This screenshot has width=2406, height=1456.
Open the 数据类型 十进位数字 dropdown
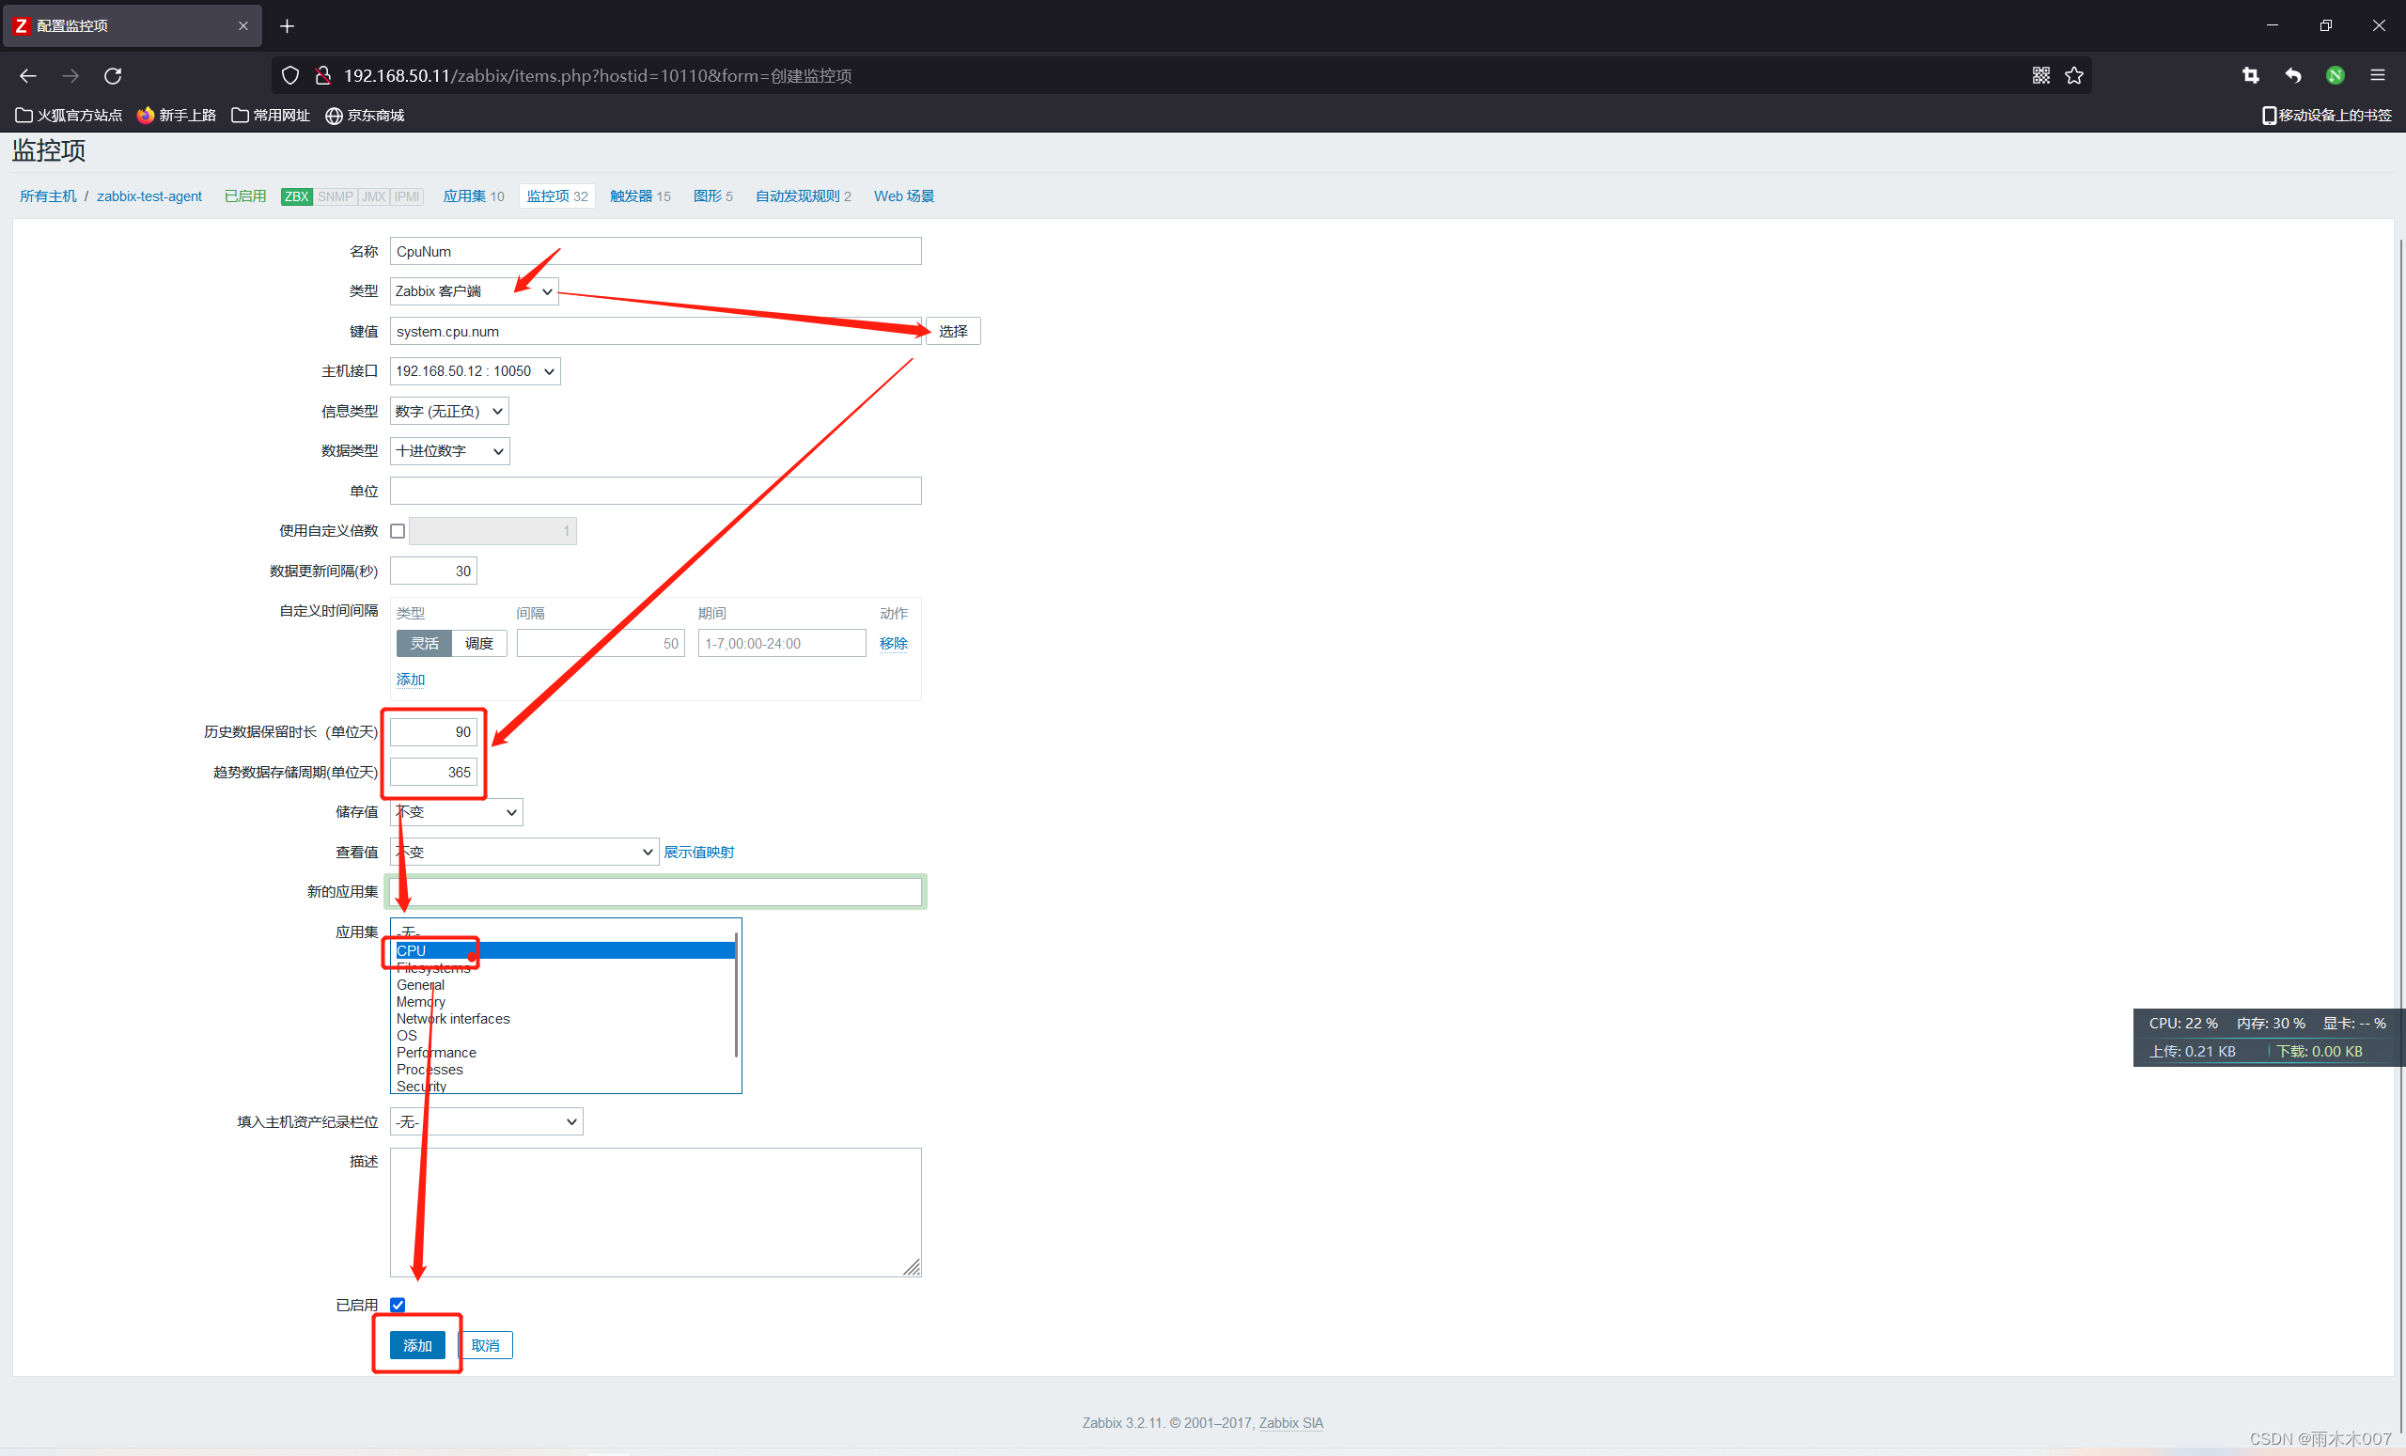(449, 451)
